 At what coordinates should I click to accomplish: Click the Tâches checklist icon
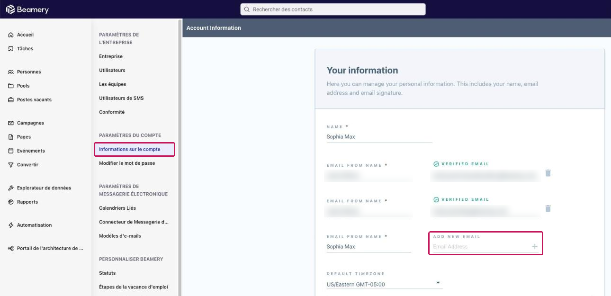11,49
